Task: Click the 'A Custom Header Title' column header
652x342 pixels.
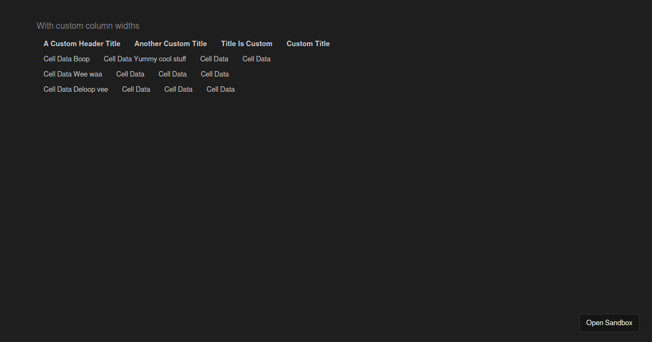Action: (81, 43)
